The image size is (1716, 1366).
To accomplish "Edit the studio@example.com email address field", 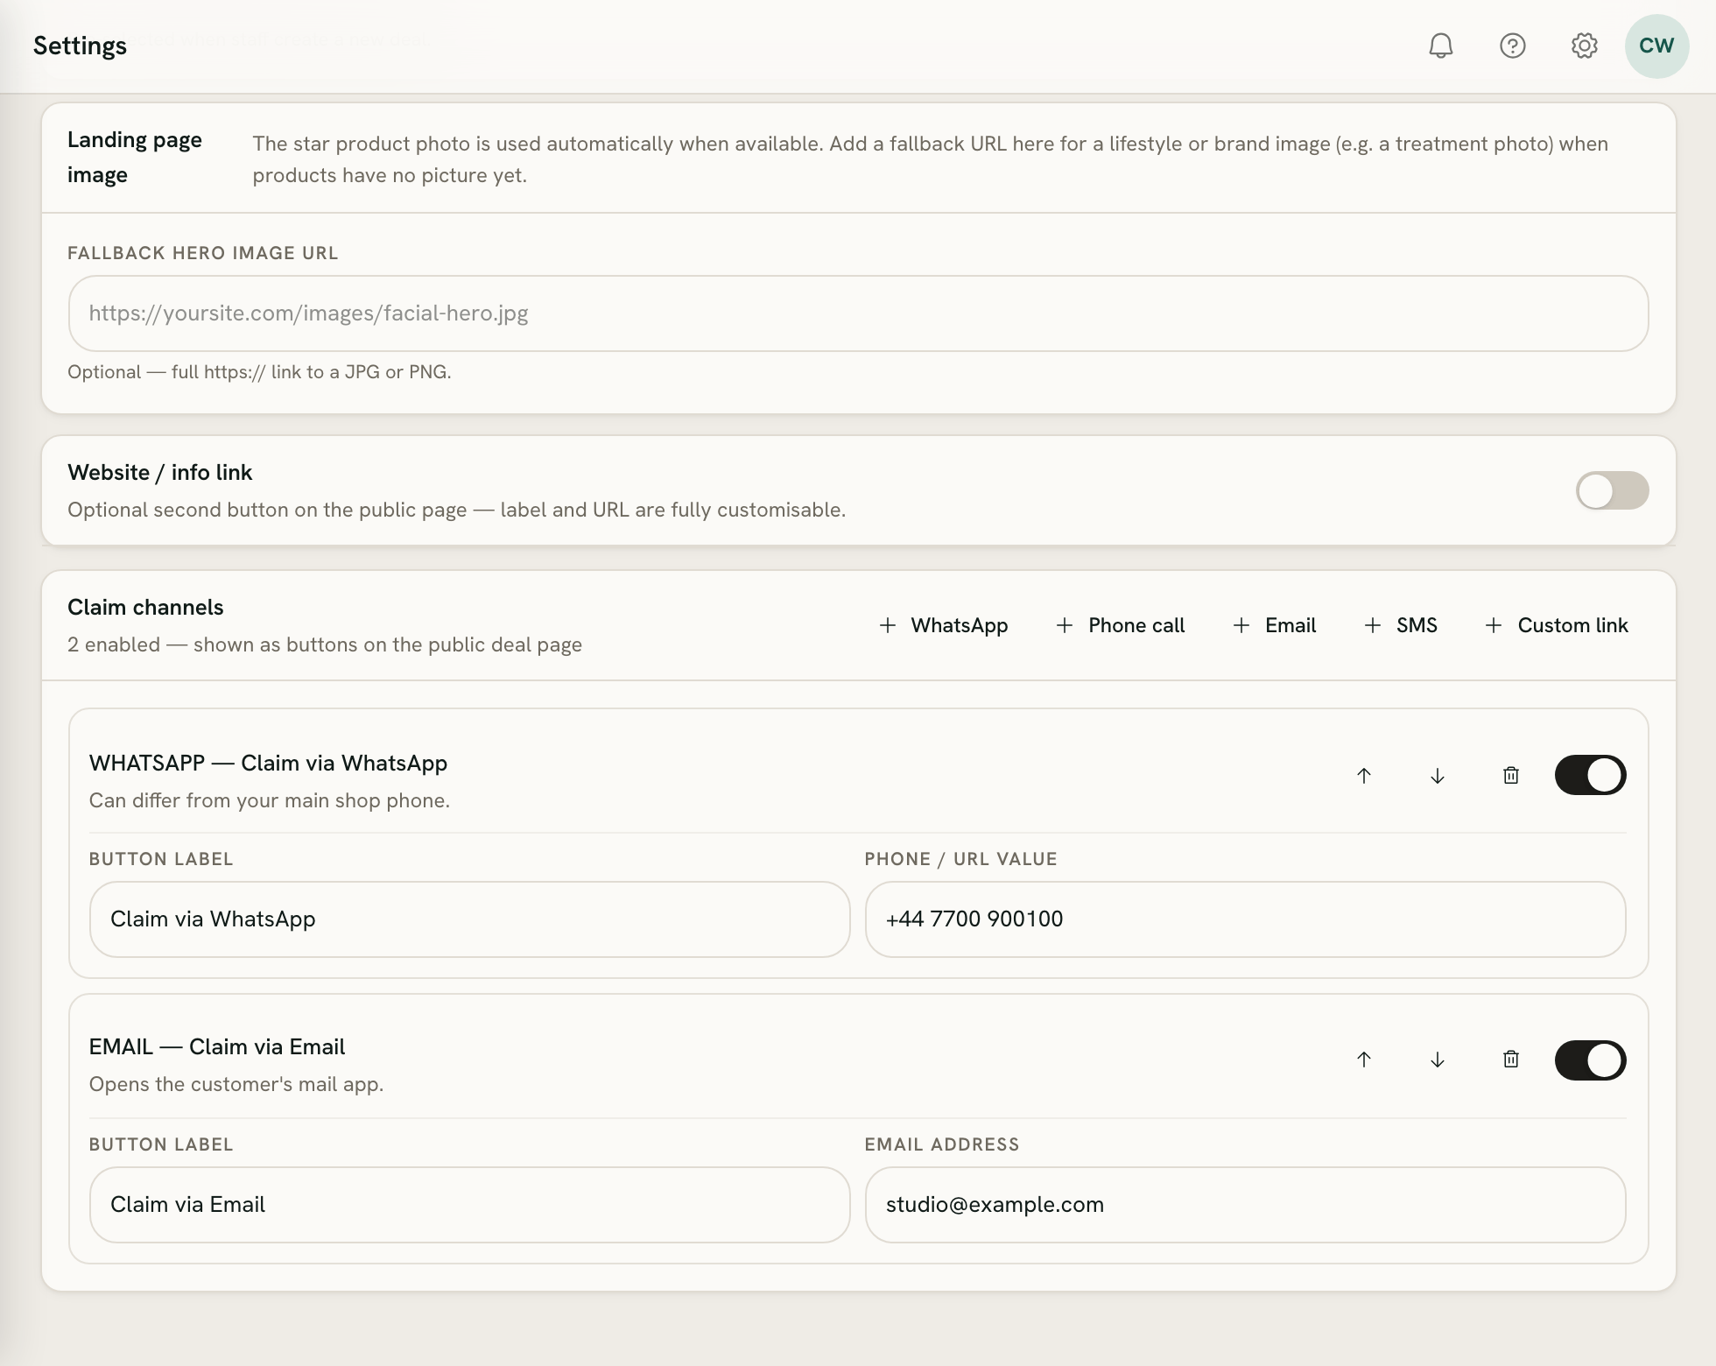I will (x=1245, y=1205).
